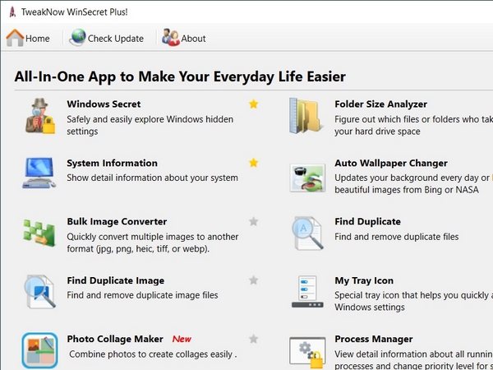Click 'Show detail information about your system'
493x370 pixels.
click(152, 178)
